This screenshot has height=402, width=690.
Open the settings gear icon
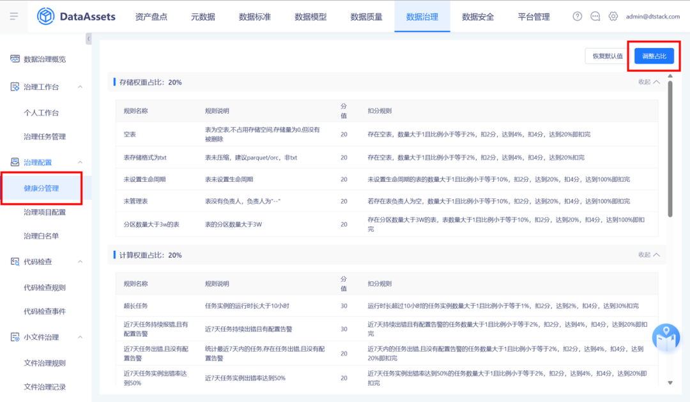(613, 17)
